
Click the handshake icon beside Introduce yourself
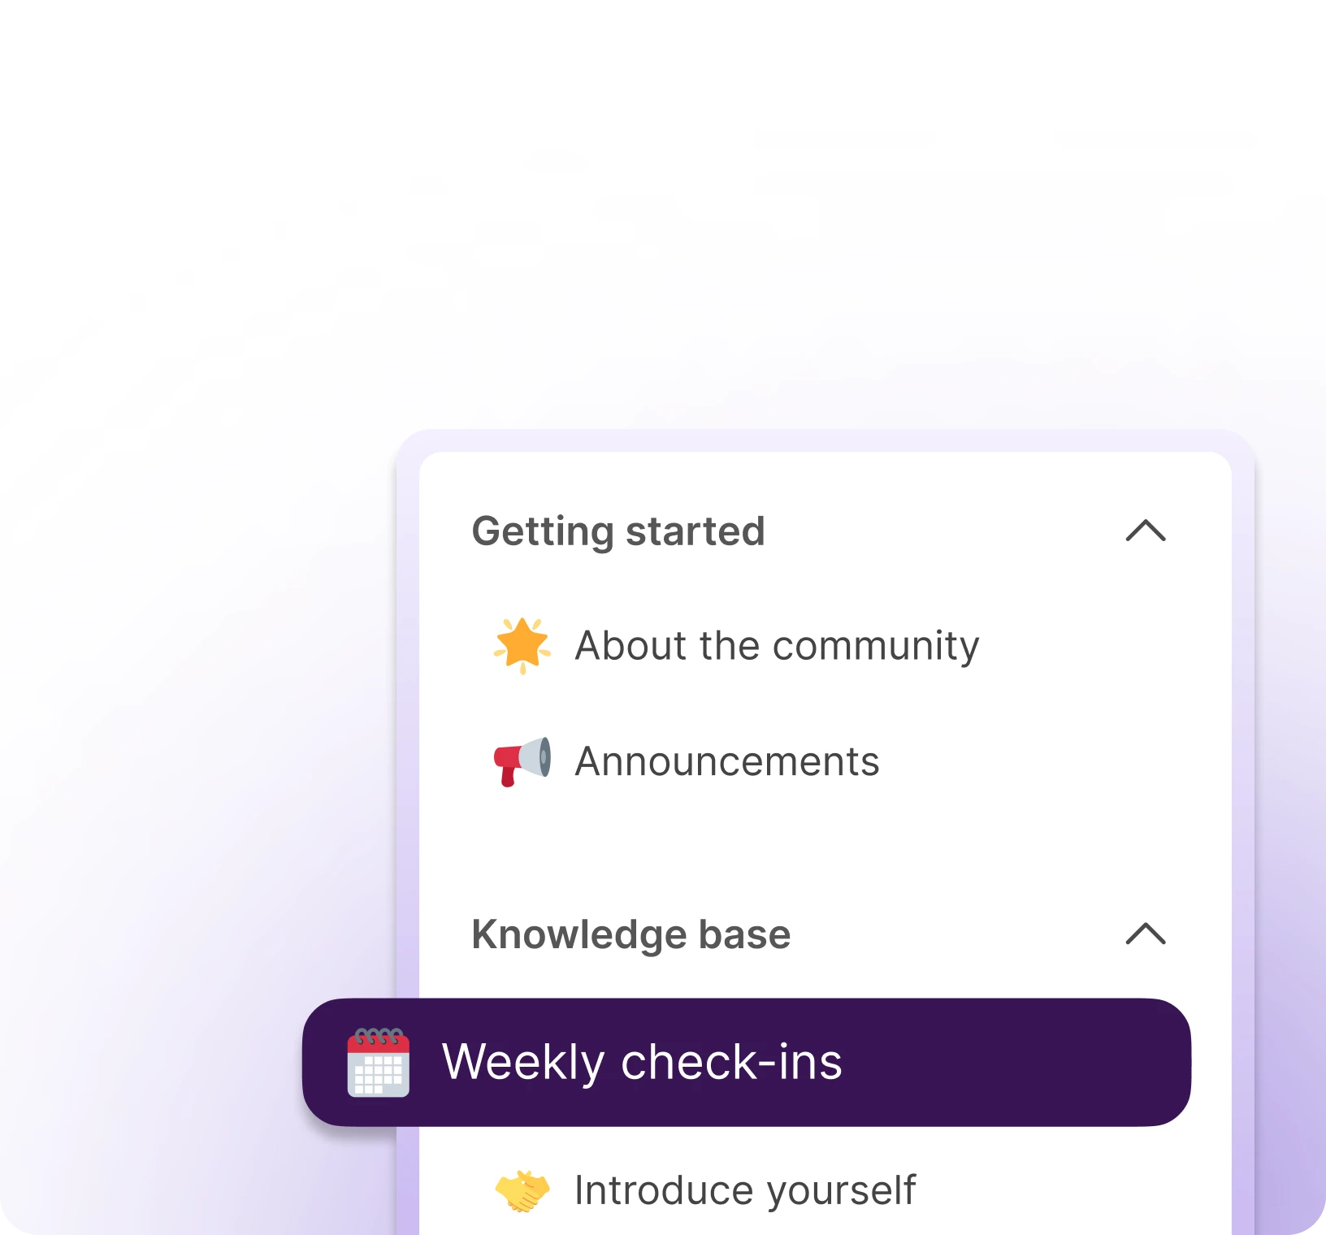[524, 1189]
